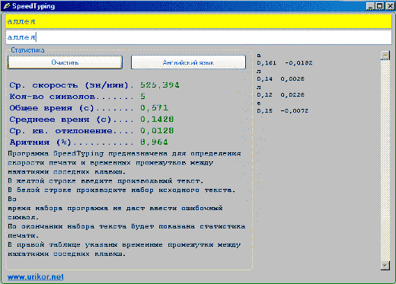Open the www.urikor.net link
Screen dimensions: 396x284
36,277
